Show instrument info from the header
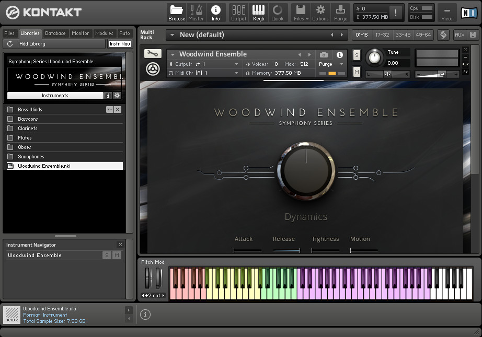This screenshot has height=337, width=482. click(340, 55)
